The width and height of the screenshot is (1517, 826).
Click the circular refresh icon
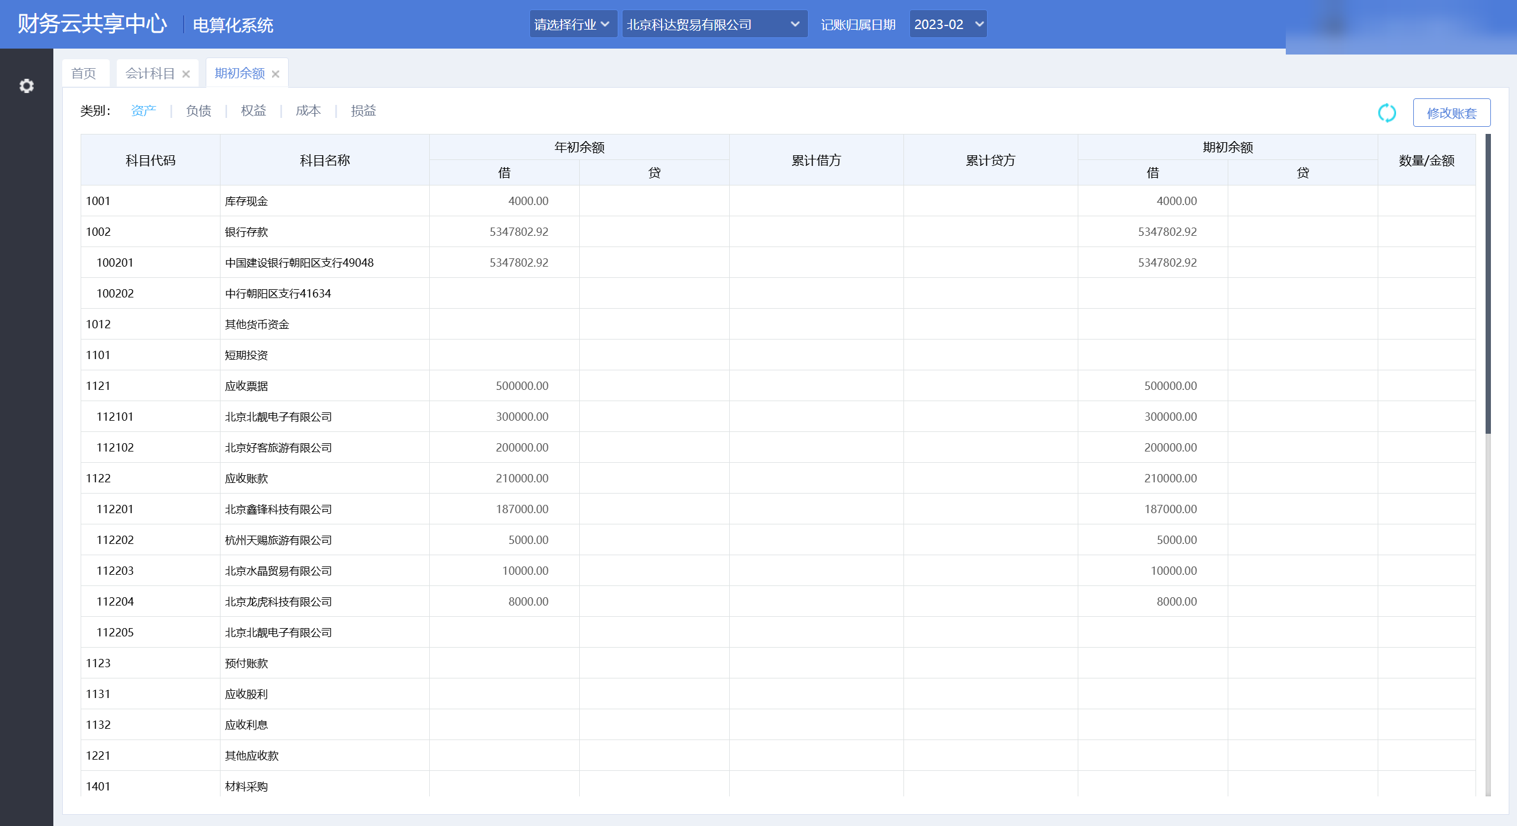(x=1387, y=113)
